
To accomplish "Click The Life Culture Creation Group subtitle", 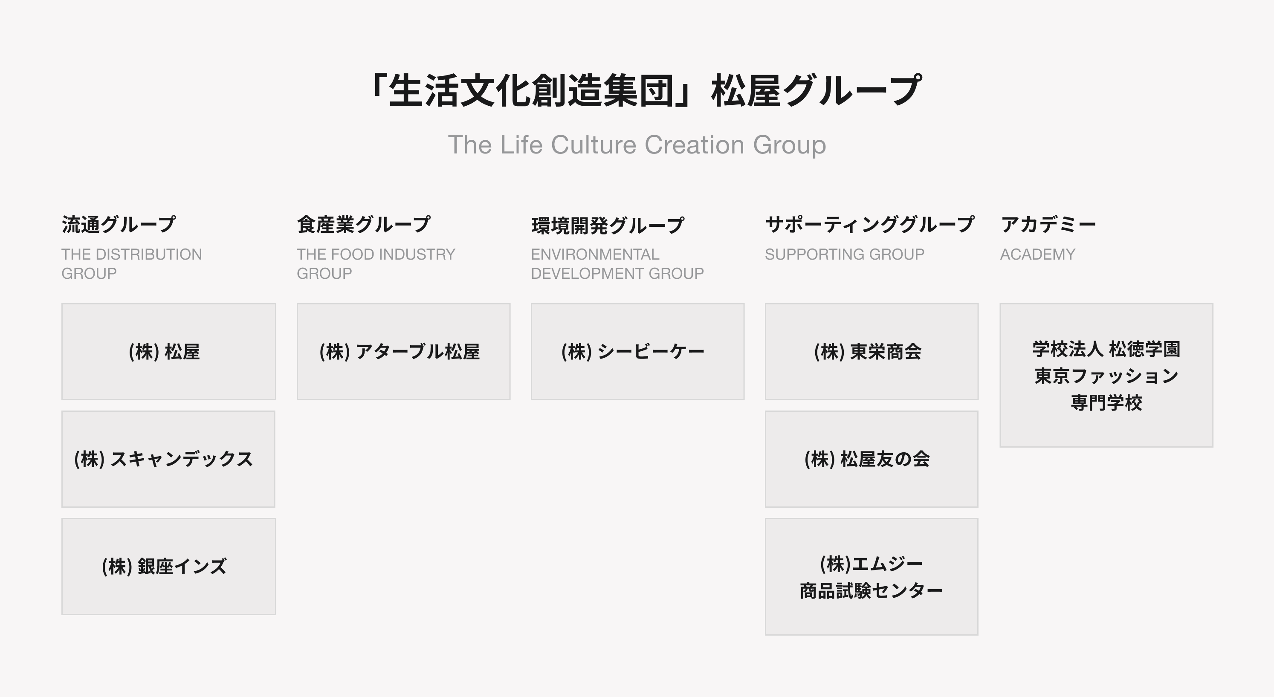I will click(x=637, y=145).
